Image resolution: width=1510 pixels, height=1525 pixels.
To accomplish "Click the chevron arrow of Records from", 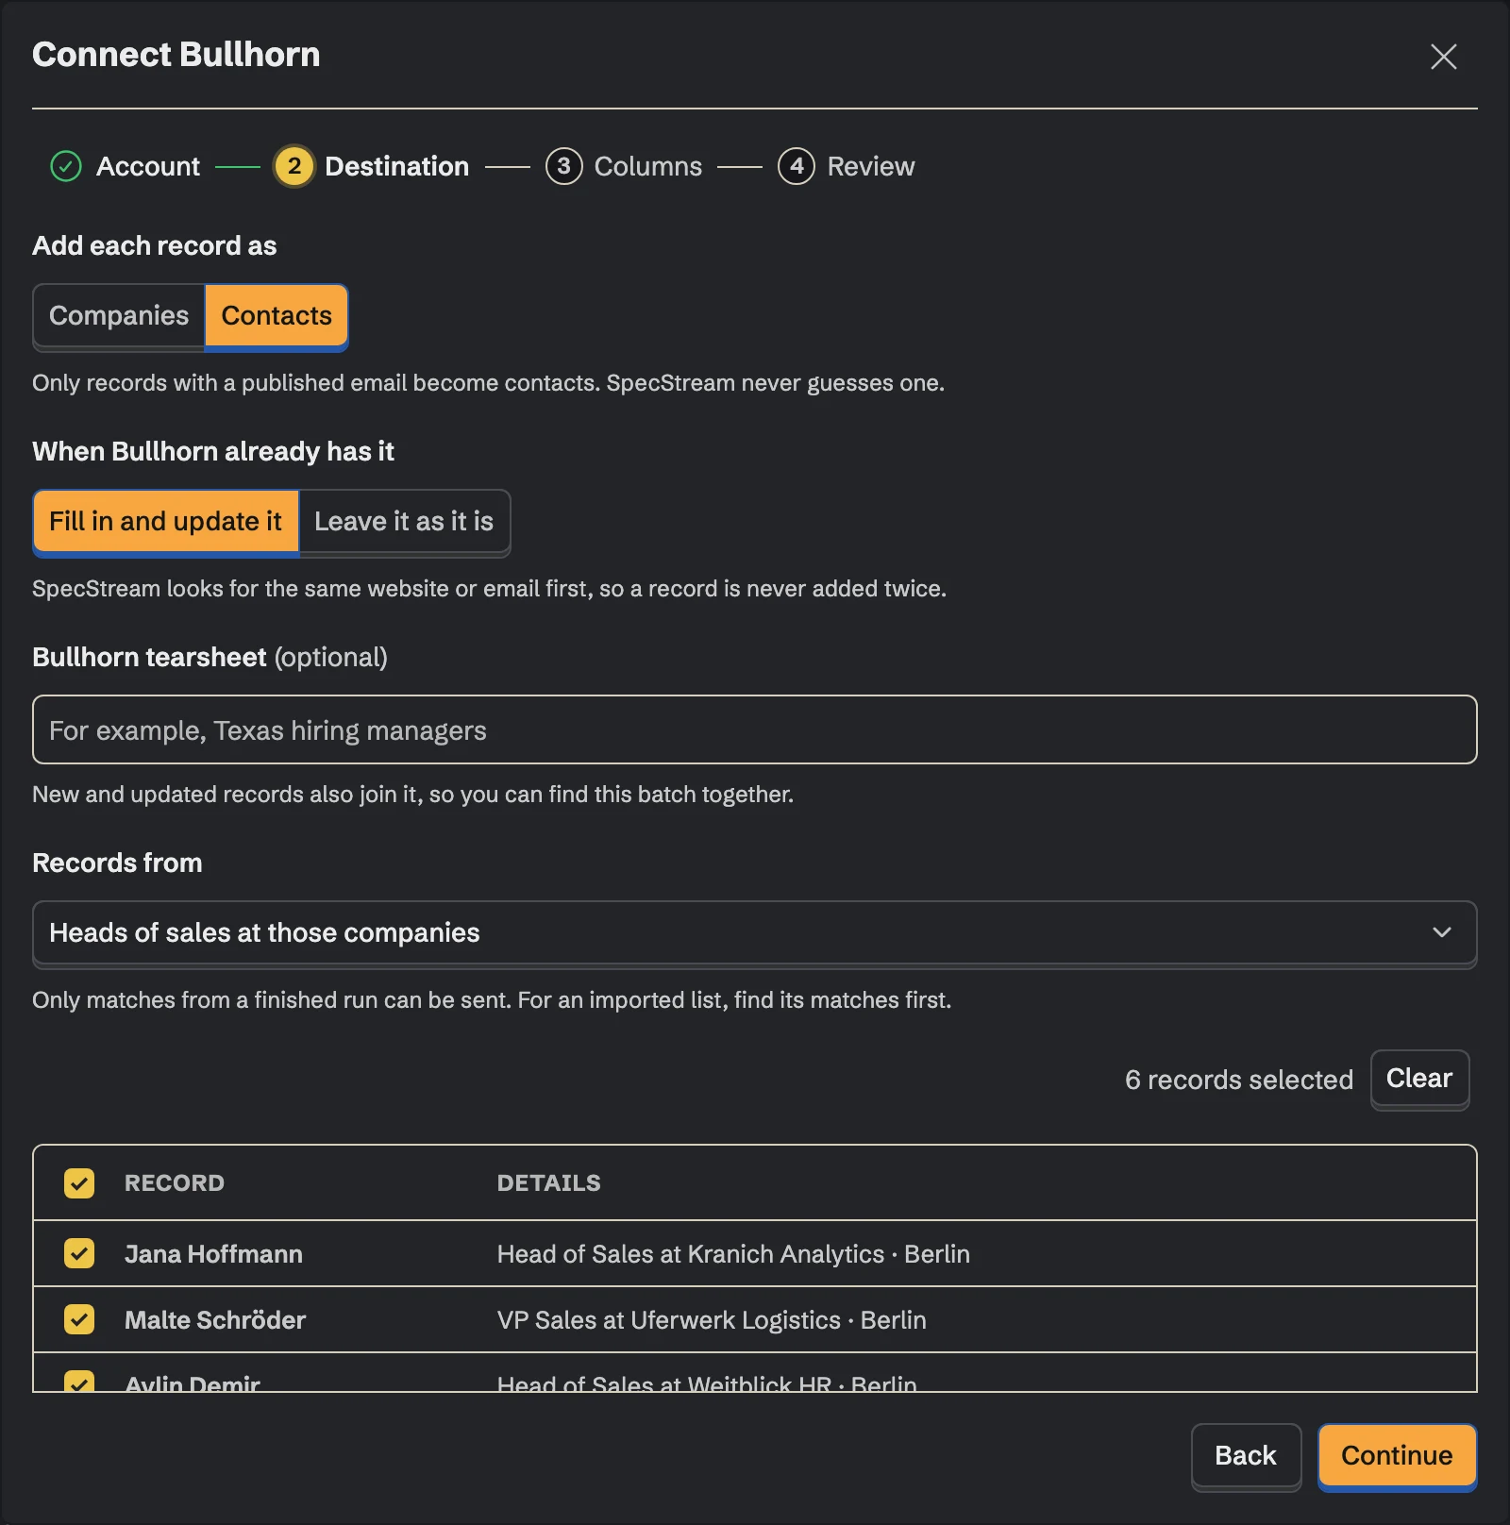I will 1442,932.
